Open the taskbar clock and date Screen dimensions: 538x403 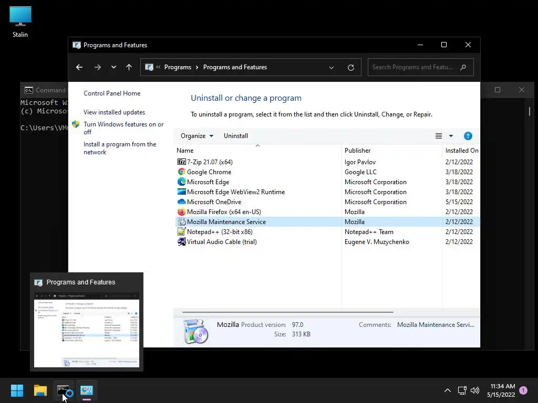[x=501, y=390]
